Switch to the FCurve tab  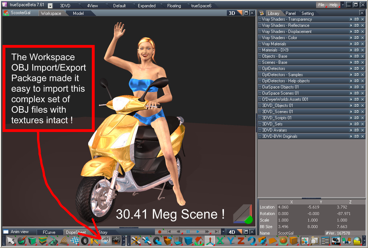[49, 232]
